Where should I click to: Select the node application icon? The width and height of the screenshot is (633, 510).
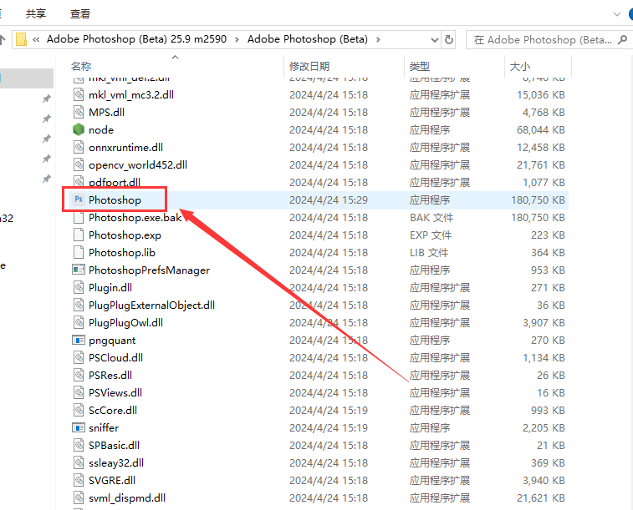pyautogui.click(x=79, y=129)
